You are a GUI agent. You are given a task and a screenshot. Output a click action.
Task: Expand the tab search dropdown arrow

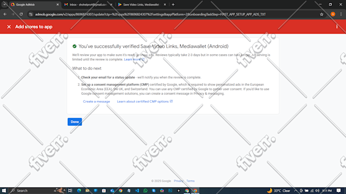point(5,5)
